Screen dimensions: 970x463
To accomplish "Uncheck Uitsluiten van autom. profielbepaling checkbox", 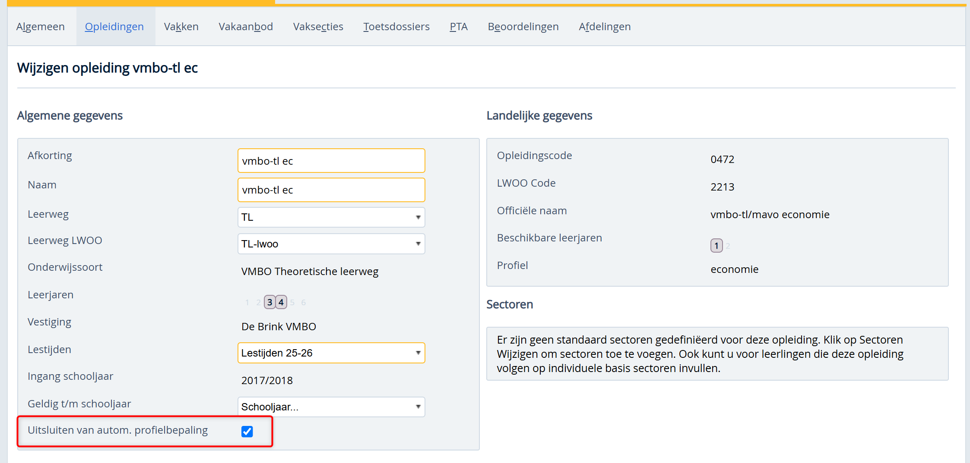I will [247, 431].
